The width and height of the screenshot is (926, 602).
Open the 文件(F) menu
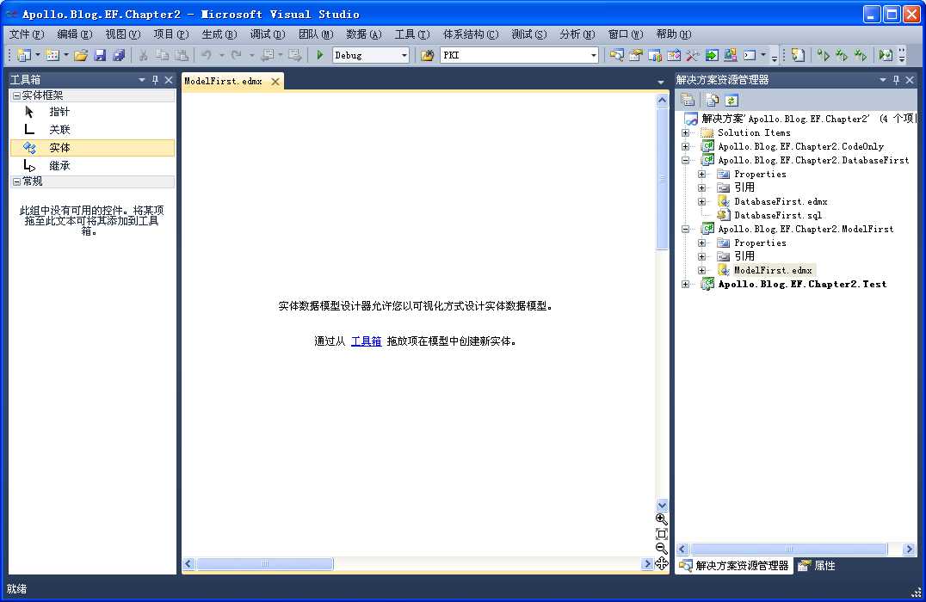27,34
